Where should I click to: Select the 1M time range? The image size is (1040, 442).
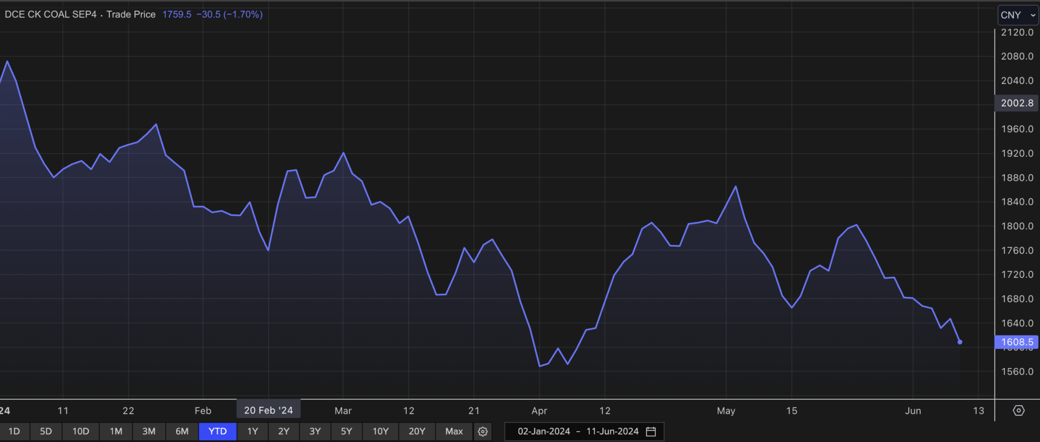116,432
